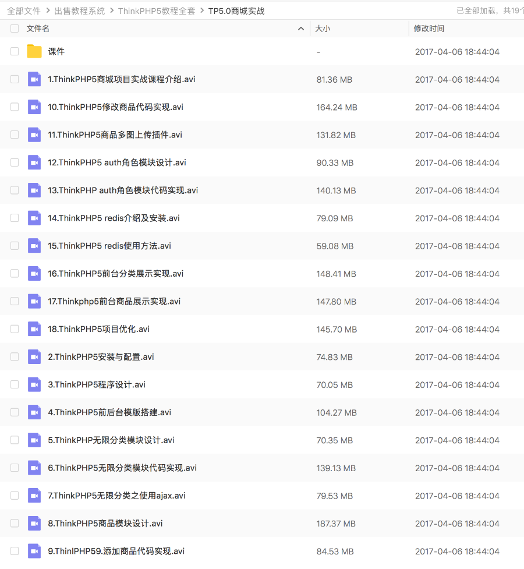
Task: Click video icon for 3.ThinkPHP5程序设计.avi
Action: [34, 384]
